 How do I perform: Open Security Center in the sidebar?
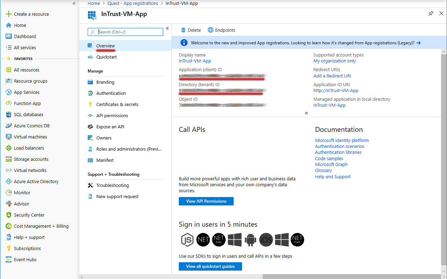(x=29, y=215)
